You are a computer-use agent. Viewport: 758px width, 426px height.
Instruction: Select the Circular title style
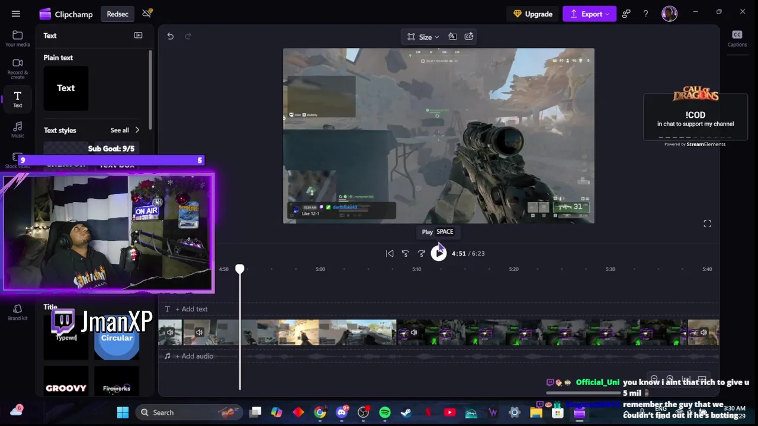coord(117,338)
